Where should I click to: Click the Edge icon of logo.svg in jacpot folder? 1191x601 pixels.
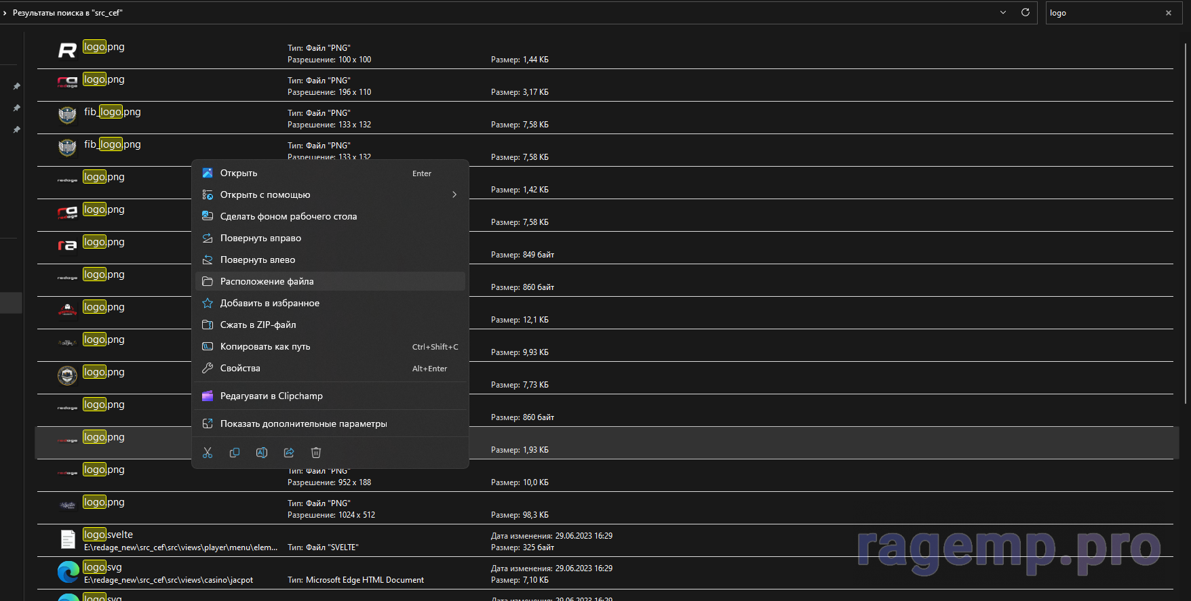[68, 573]
